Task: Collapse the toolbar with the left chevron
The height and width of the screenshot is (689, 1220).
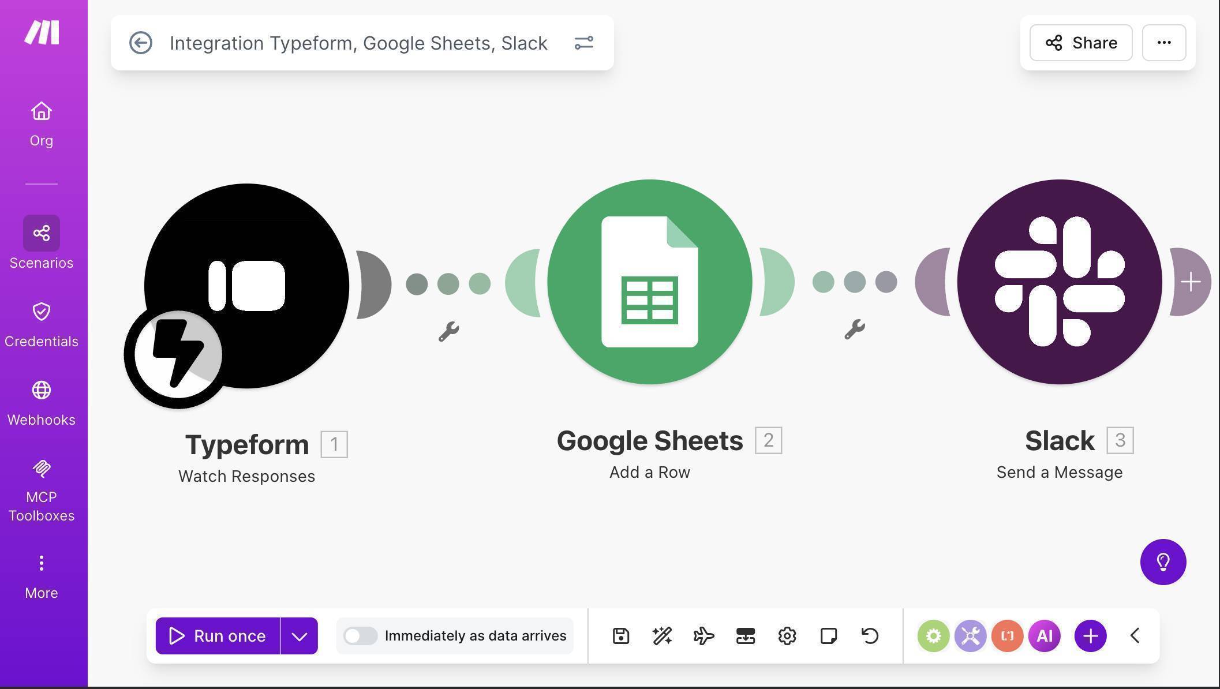Action: [x=1135, y=636]
